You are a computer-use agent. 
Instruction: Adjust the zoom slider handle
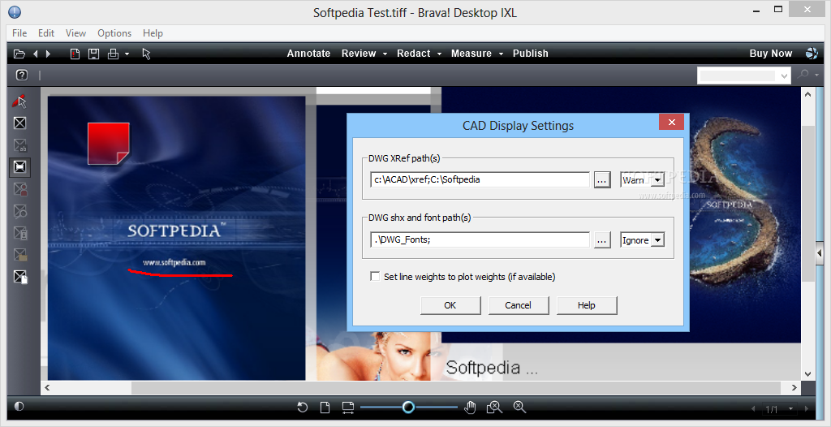tap(408, 407)
